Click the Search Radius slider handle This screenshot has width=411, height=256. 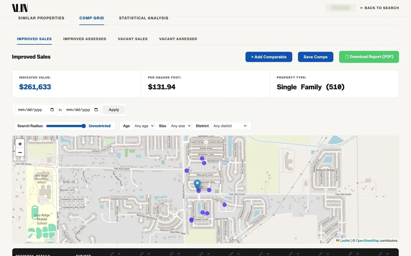[x=84, y=126]
